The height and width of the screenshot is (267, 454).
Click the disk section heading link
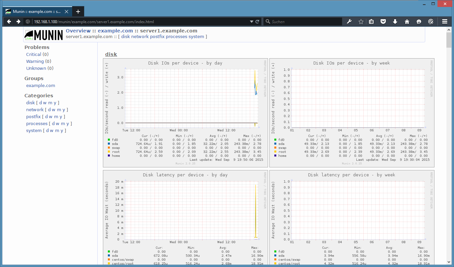111,54
